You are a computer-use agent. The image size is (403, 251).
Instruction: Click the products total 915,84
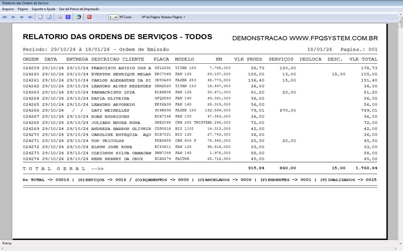tap(256, 168)
